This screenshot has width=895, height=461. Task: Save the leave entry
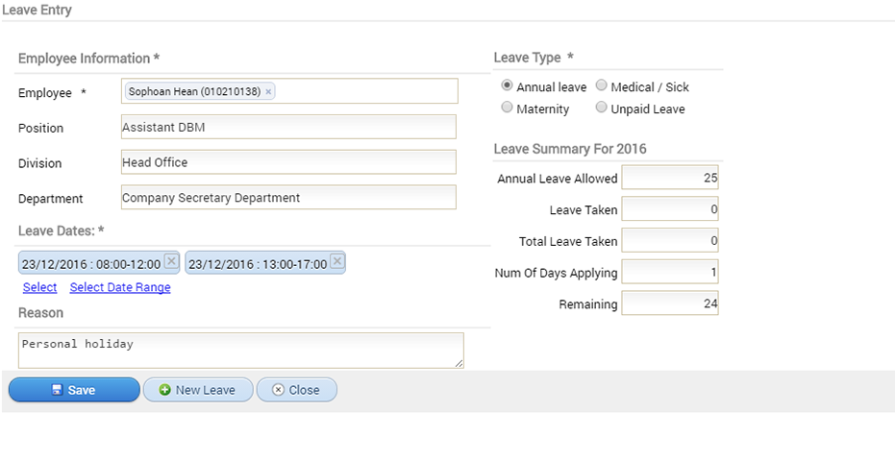74,390
